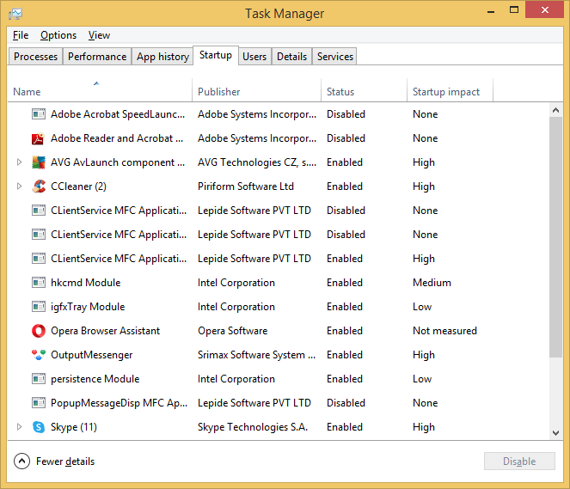Viewport: 570px width, 489px height.
Task: Select the Skype (11) entry name
Action: (74, 427)
